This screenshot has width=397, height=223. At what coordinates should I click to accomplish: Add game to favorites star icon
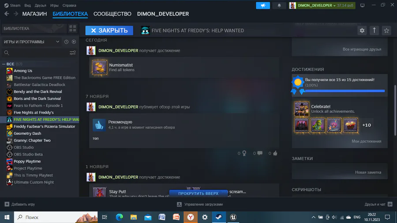pyautogui.click(x=386, y=30)
